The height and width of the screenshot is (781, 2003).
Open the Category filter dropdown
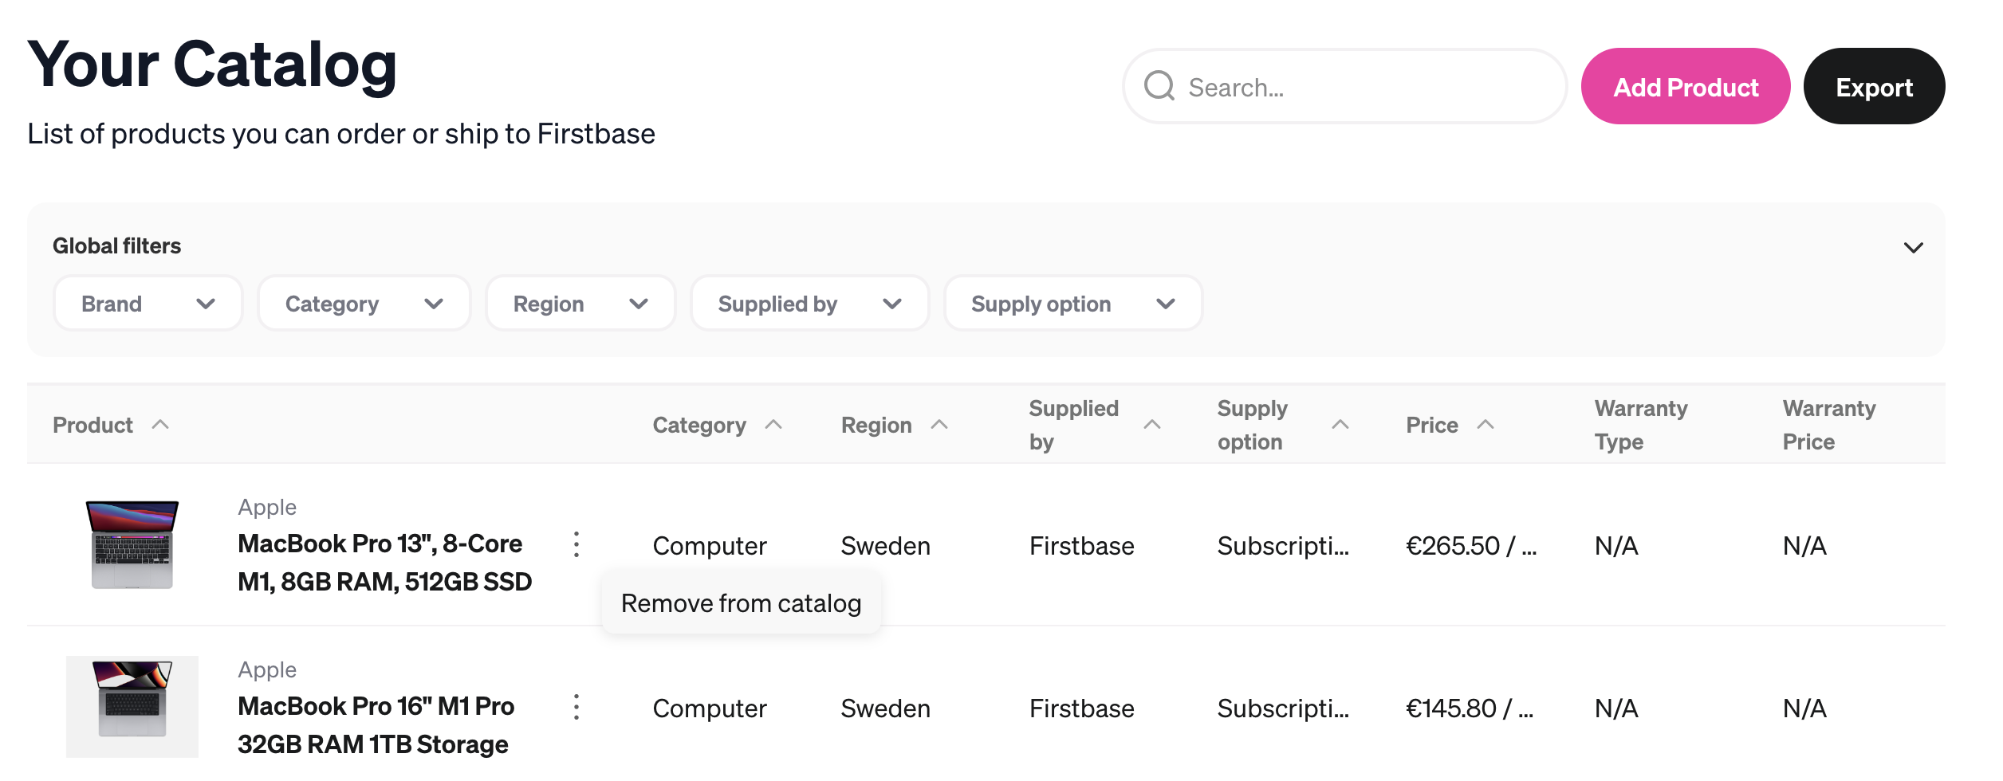[364, 304]
